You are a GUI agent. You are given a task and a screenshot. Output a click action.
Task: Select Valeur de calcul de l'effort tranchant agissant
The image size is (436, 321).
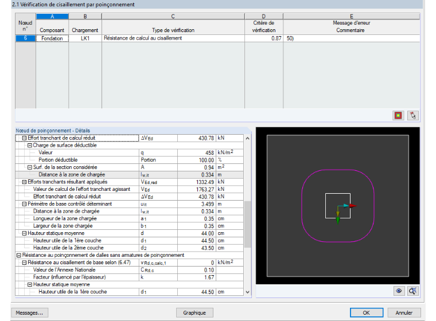click(x=129, y=189)
